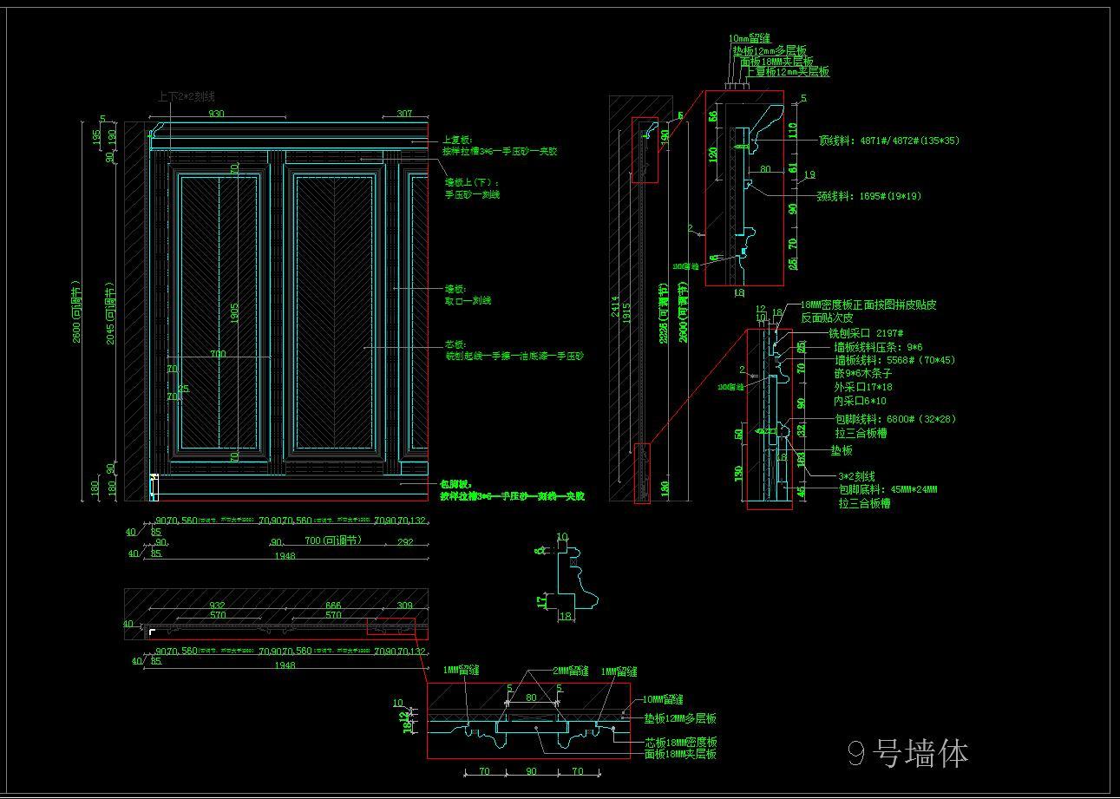The height and width of the screenshot is (799, 1120).
Task: Select the '内采口6*10' label
Action: pos(861,401)
